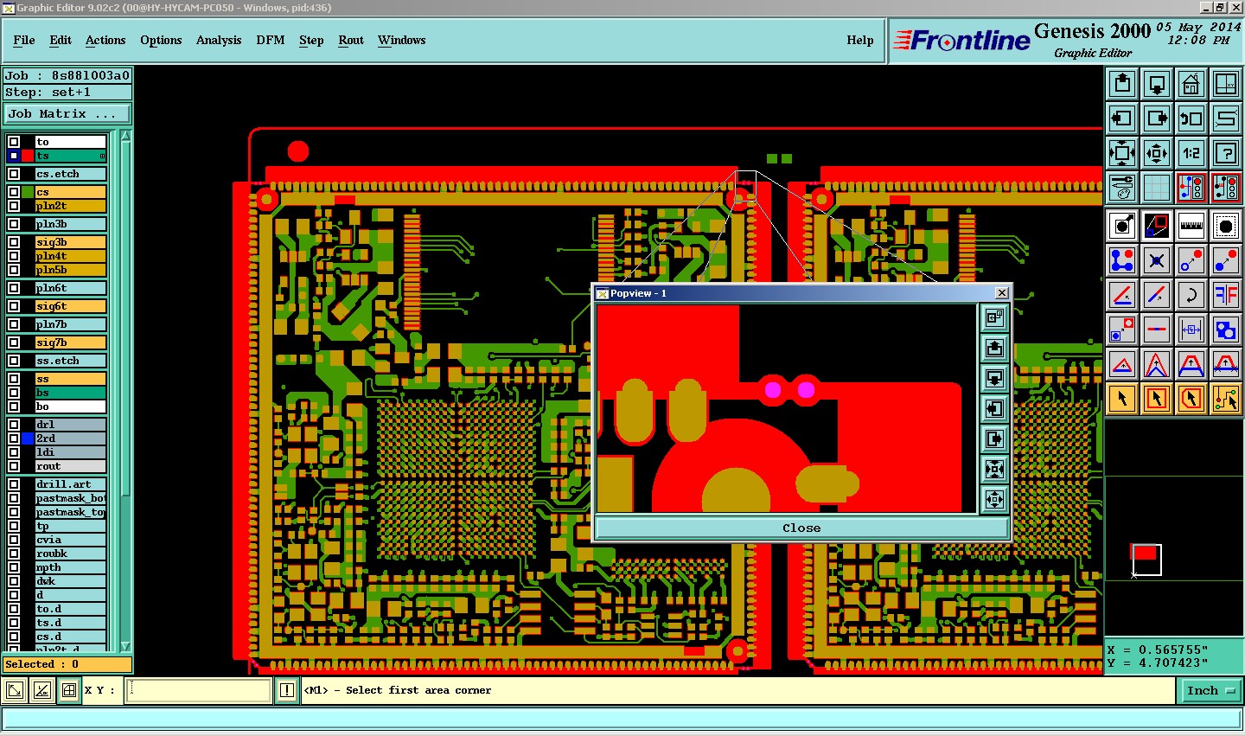Viewport: 1245px width, 736px height.
Task: Toggle the checkbox for layer drill.art
Action: (14, 484)
